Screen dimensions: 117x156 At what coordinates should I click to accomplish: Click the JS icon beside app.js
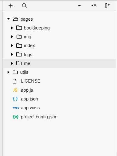(x=15, y=90)
